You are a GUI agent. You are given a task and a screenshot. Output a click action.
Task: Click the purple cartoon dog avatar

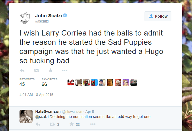click(126, 82)
